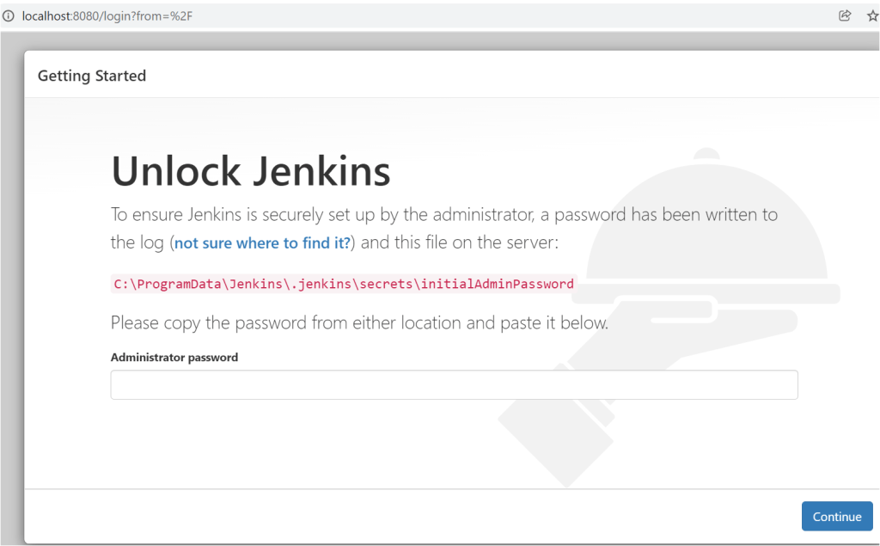Focus the Administrator password field

tap(454, 384)
